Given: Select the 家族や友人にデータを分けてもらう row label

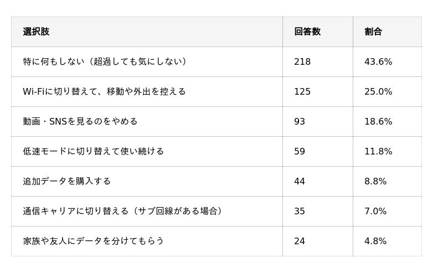Looking at the screenshot, I should pos(94,241).
